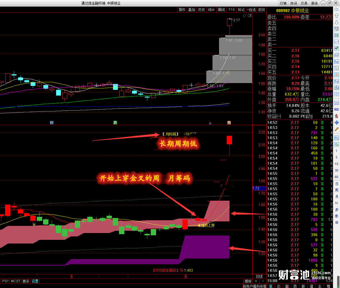Click the blue four-way move arrows icon
340x288 pixels.
[337, 122]
